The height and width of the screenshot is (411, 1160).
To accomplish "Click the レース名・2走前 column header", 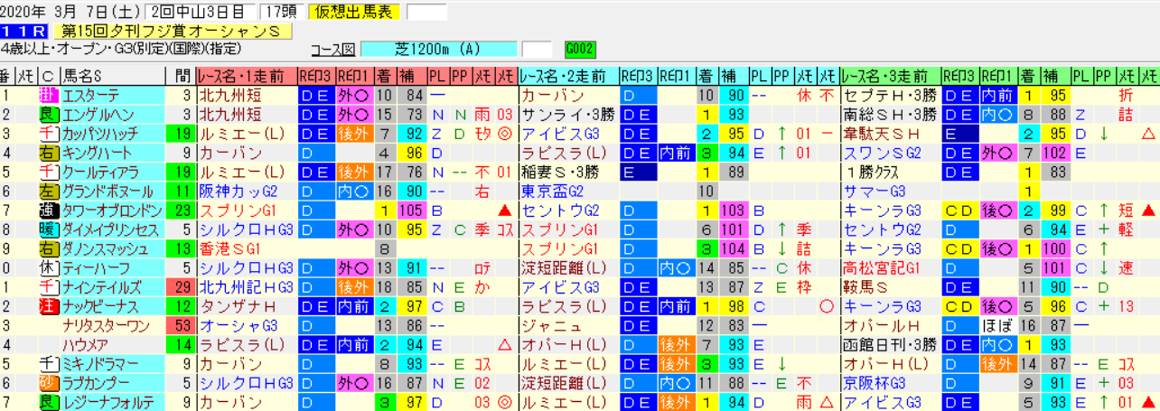I will coord(568,75).
